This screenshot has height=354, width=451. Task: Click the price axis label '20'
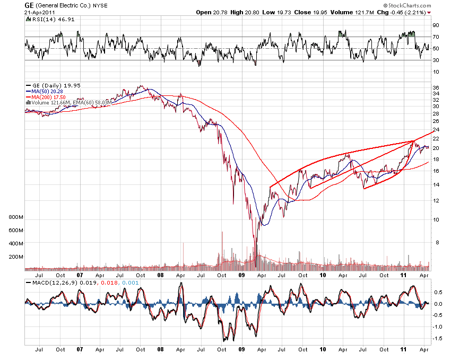(436, 148)
